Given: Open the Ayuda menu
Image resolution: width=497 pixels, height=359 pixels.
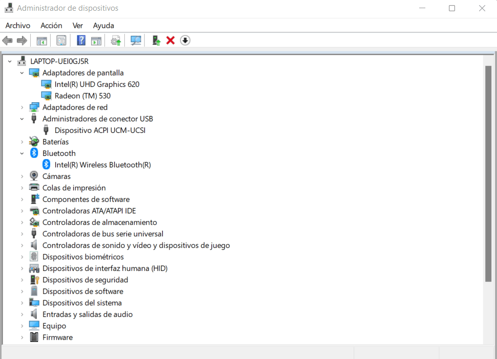Looking at the screenshot, I should pyautogui.click(x=103, y=26).
